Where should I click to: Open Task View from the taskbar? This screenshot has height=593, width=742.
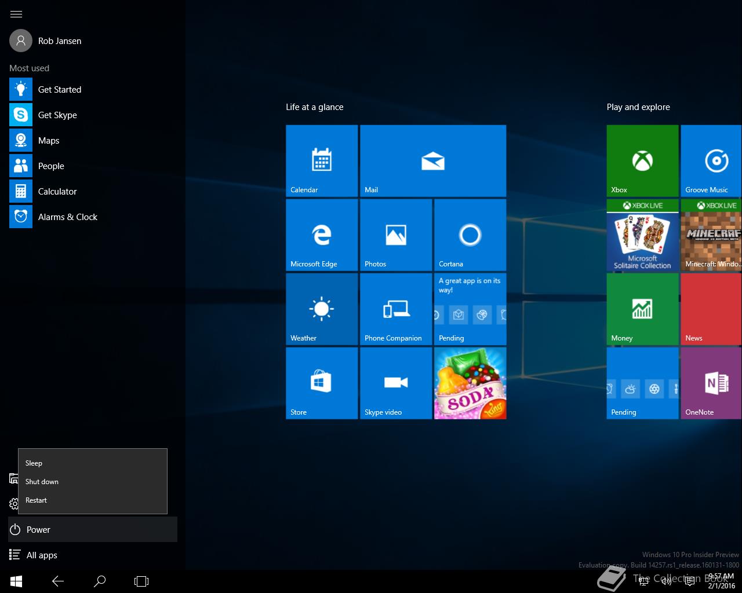[141, 581]
